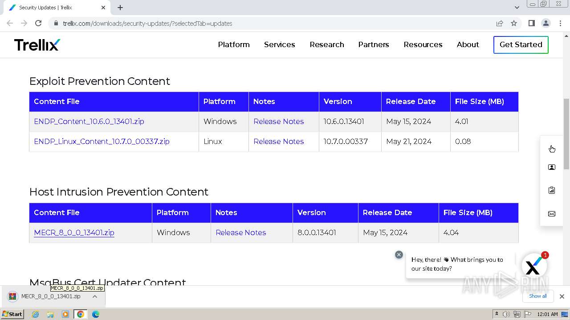Go forward with browser forward arrow

tap(24, 23)
